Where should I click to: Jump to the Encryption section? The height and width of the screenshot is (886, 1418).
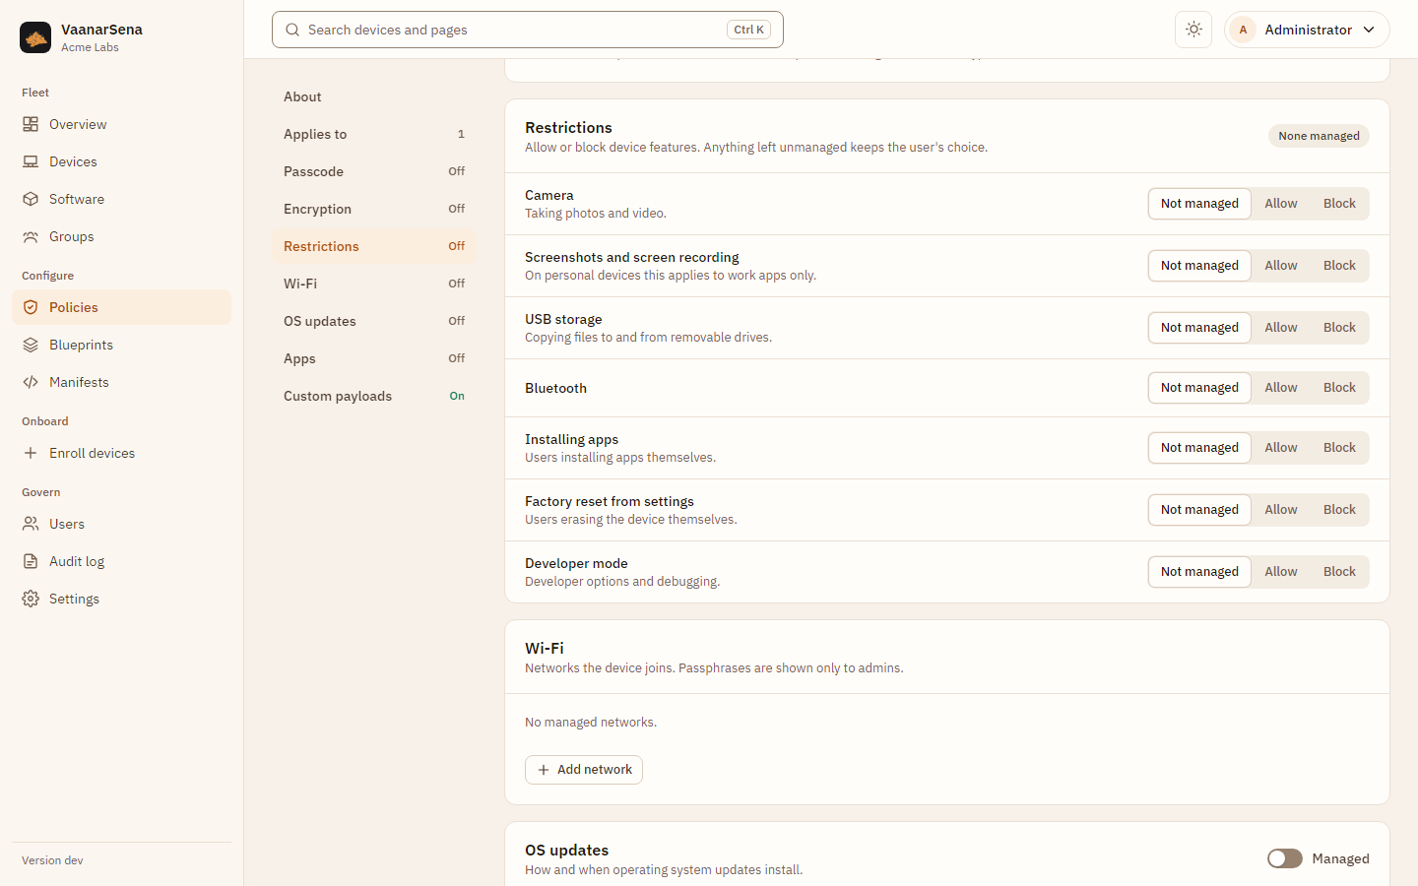tap(374, 209)
